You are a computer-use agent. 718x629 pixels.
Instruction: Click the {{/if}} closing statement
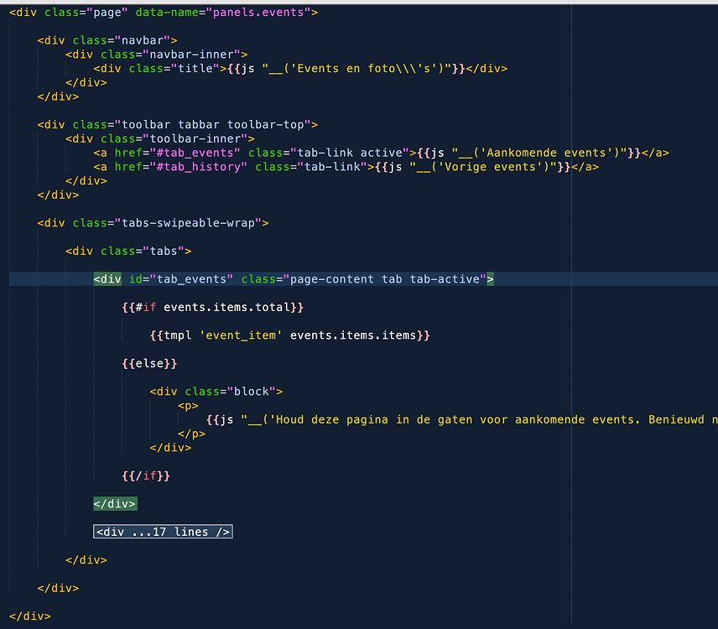click(146, 476)
